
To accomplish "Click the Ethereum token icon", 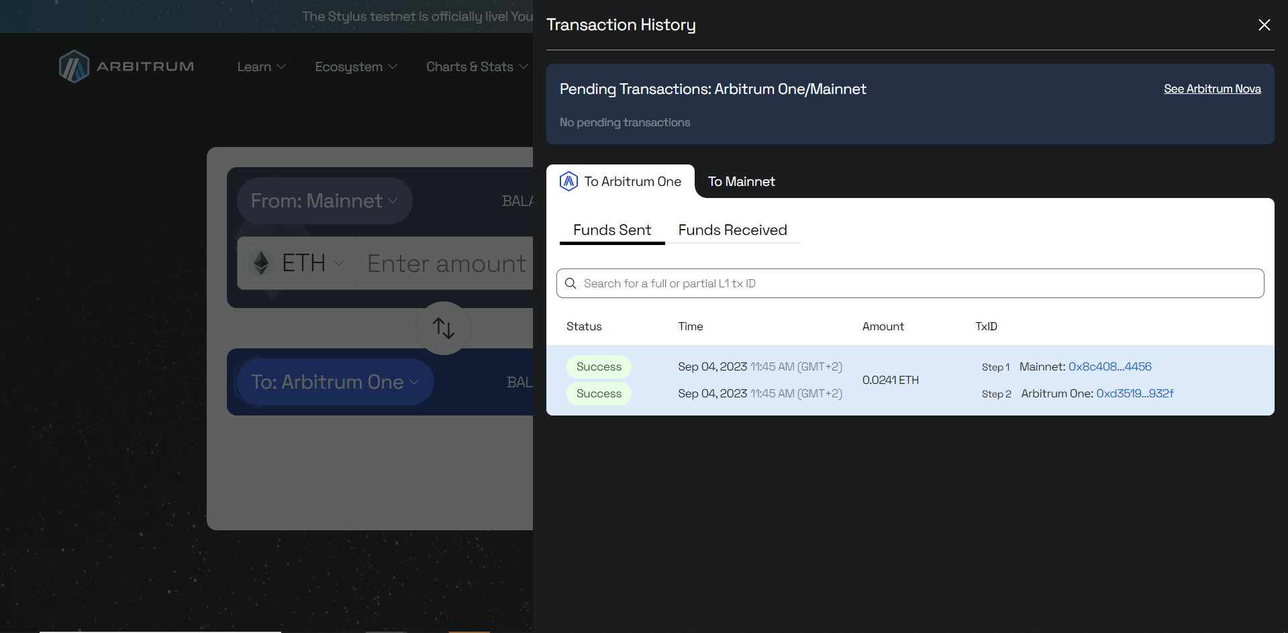I will click(x=261, y=263).
